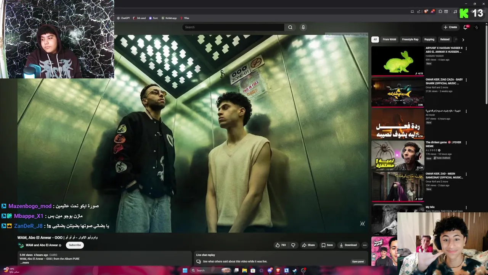
Task: Open 3rb seed bookmark
Action: point(139,18)
